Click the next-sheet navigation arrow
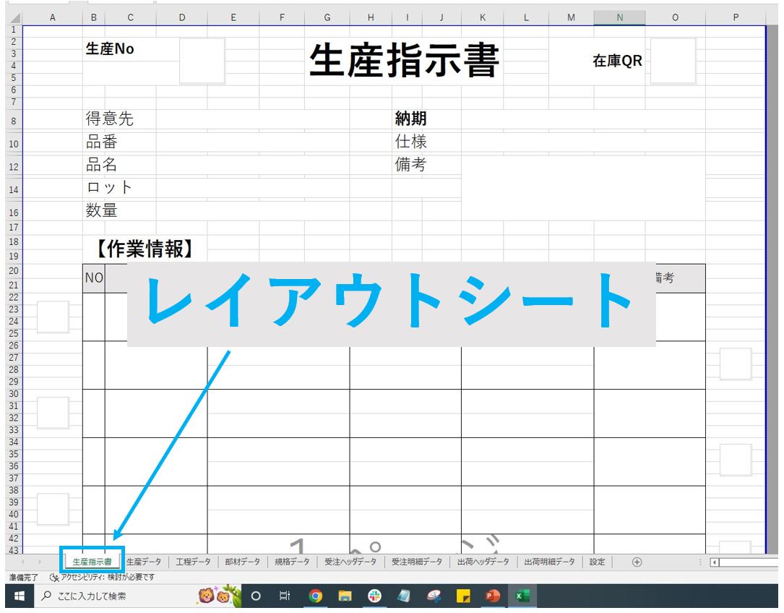The height and width of the screenshot is (613, 784). point(40,560)
